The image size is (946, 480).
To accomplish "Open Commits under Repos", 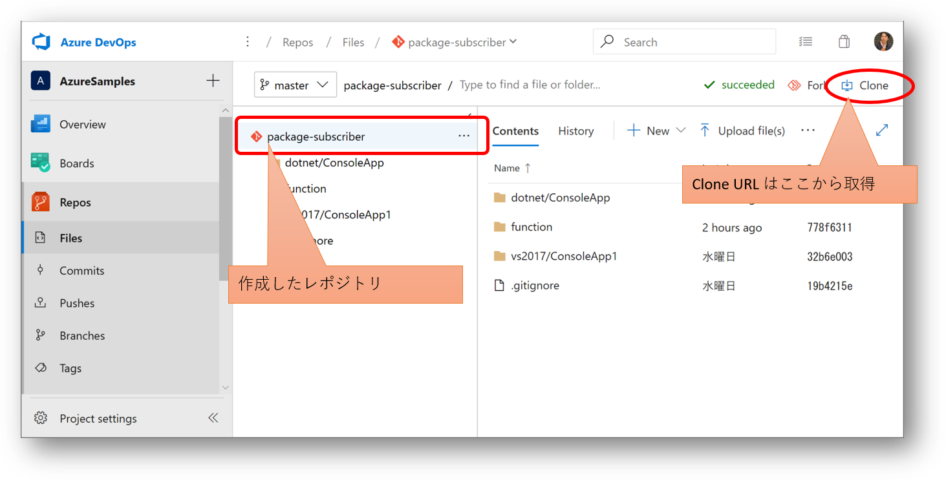I will pos(81,271).
